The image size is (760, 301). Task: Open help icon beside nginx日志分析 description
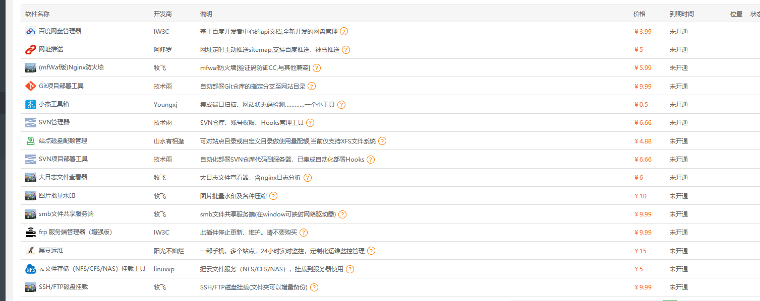click(307, 177)
